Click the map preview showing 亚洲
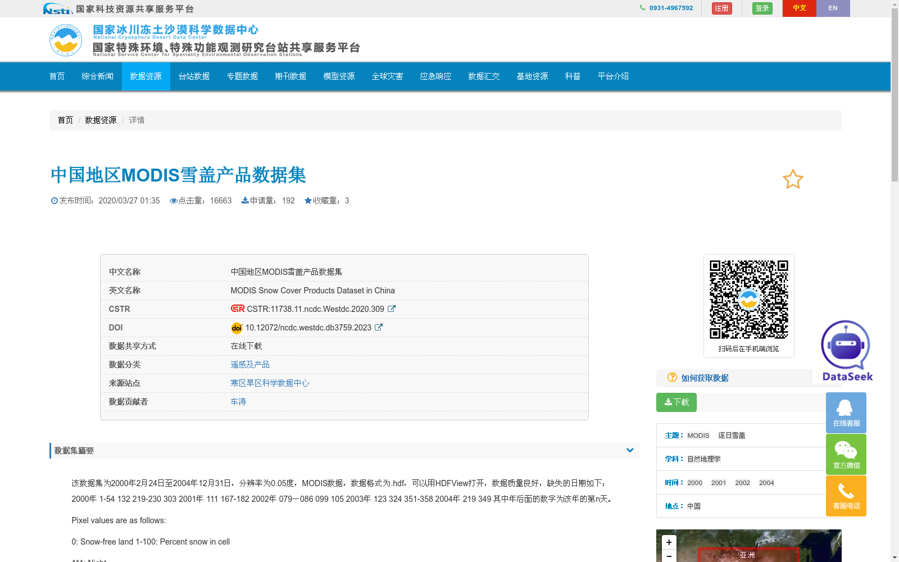Viewport: 899px width, 562px height. point(748,546)
